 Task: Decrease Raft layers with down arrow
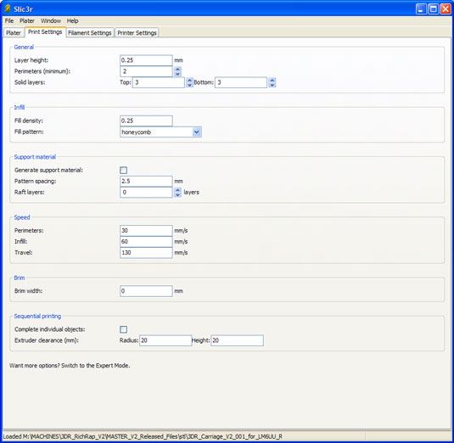pyautogui.click(x=177, y=195)
